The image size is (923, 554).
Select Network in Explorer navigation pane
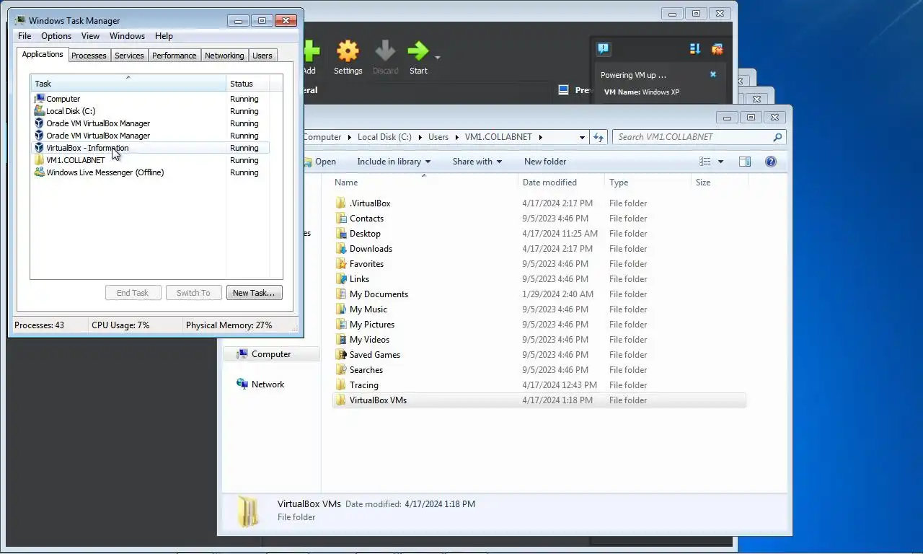pyautogui.click(x=268, y=384)
